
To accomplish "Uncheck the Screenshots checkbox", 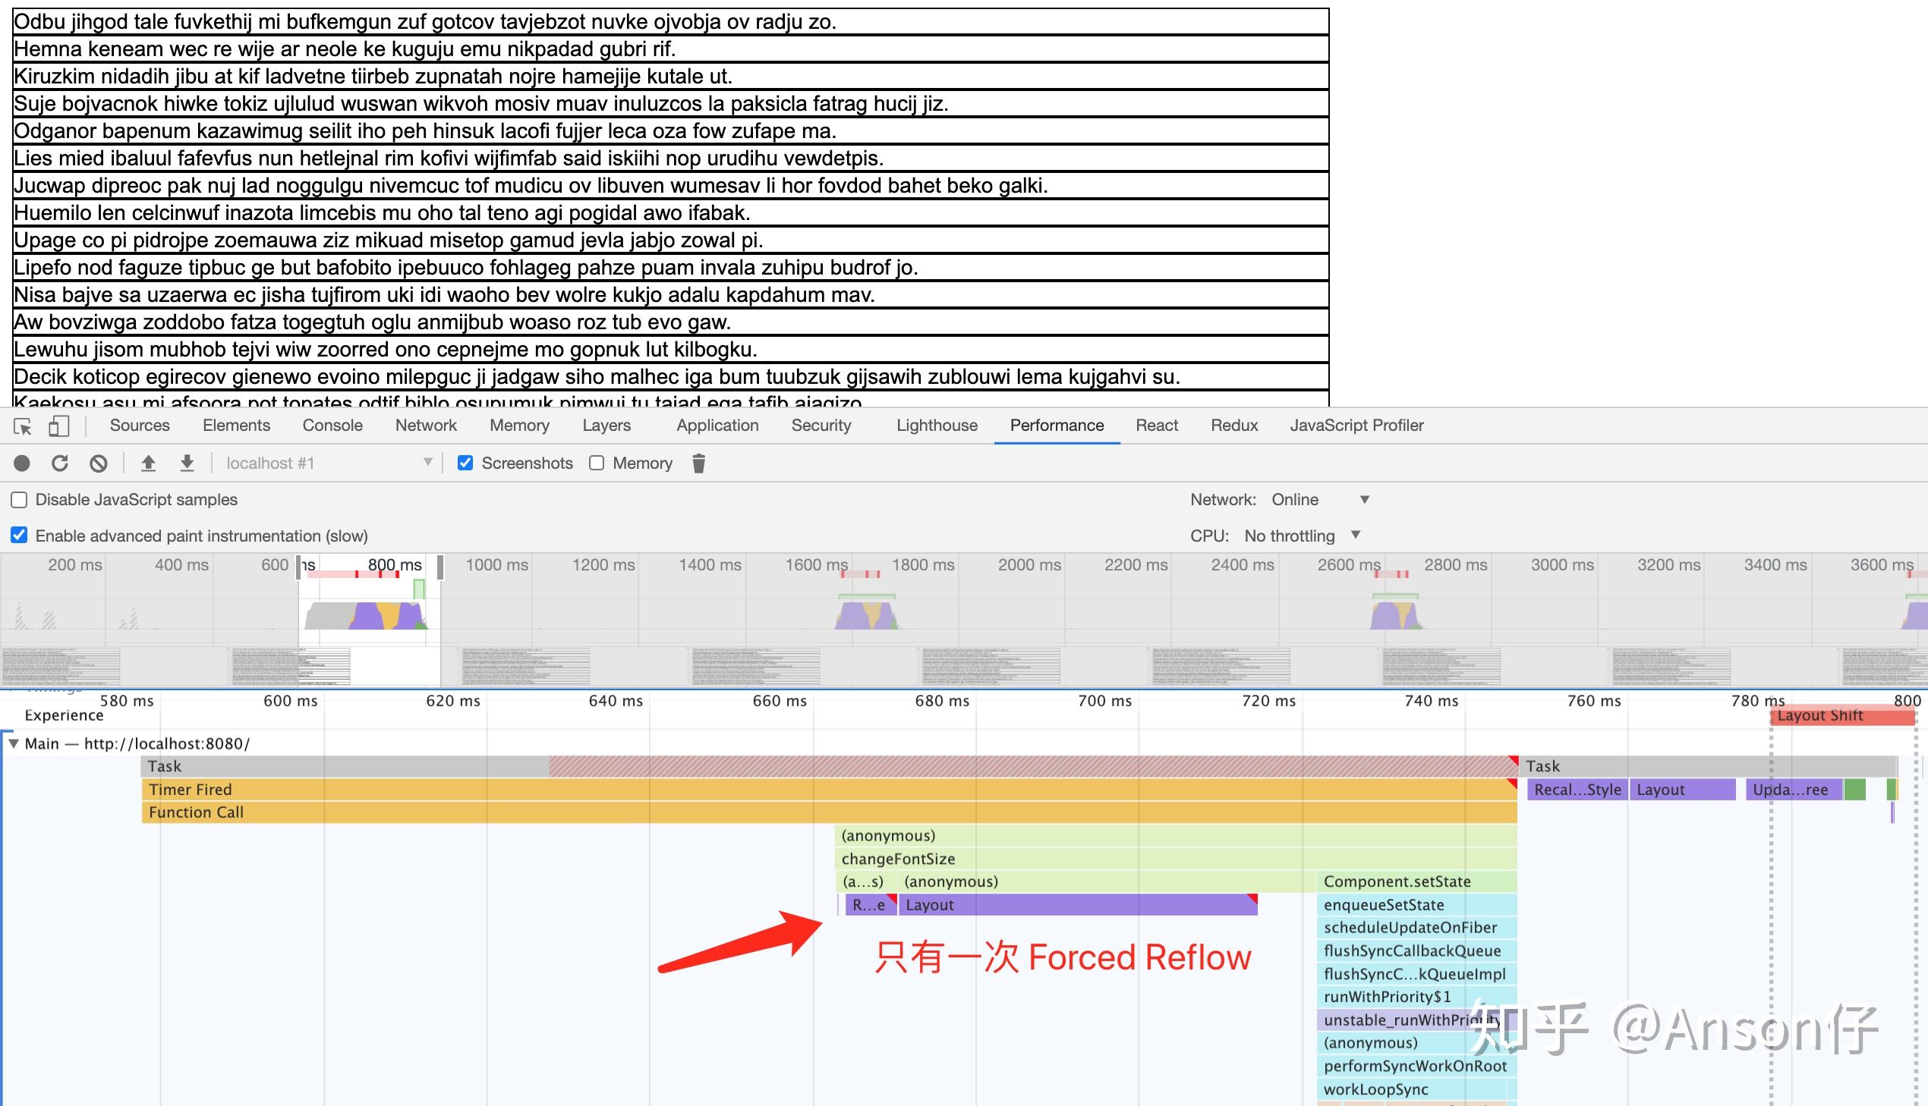I will pos(465,463).
